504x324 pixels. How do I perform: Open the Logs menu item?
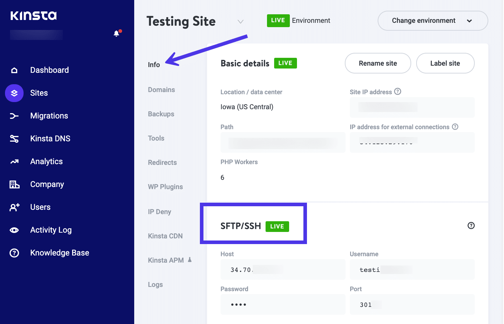[x=155, y=284]
